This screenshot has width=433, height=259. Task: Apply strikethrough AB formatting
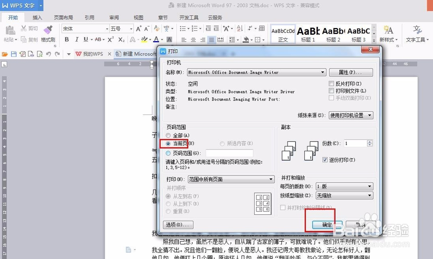(x=98, y=39)
